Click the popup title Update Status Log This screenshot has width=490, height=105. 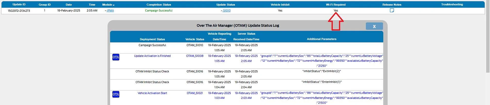[x=238, y=25]
